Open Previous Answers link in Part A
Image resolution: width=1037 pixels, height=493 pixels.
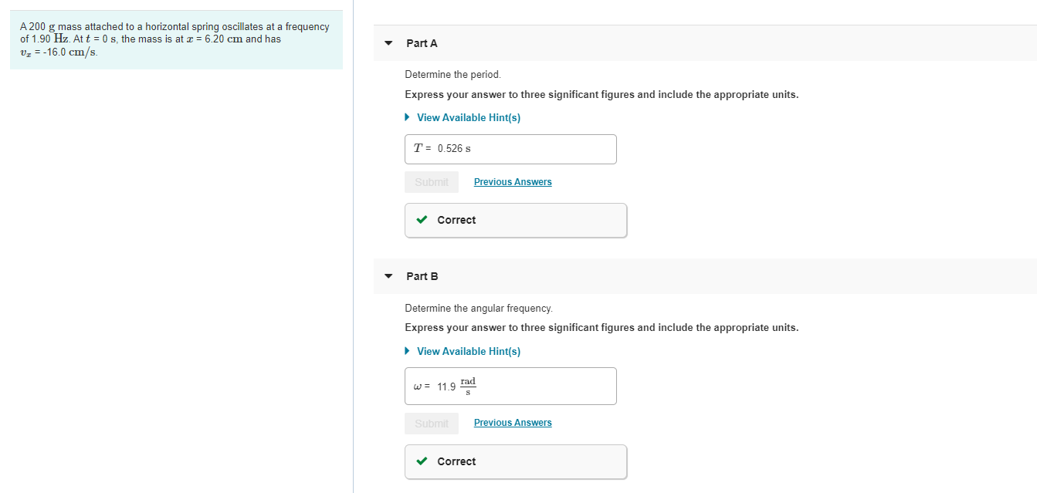pos(513,182)
